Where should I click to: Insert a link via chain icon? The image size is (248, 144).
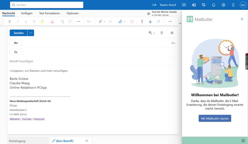[110, 21]
